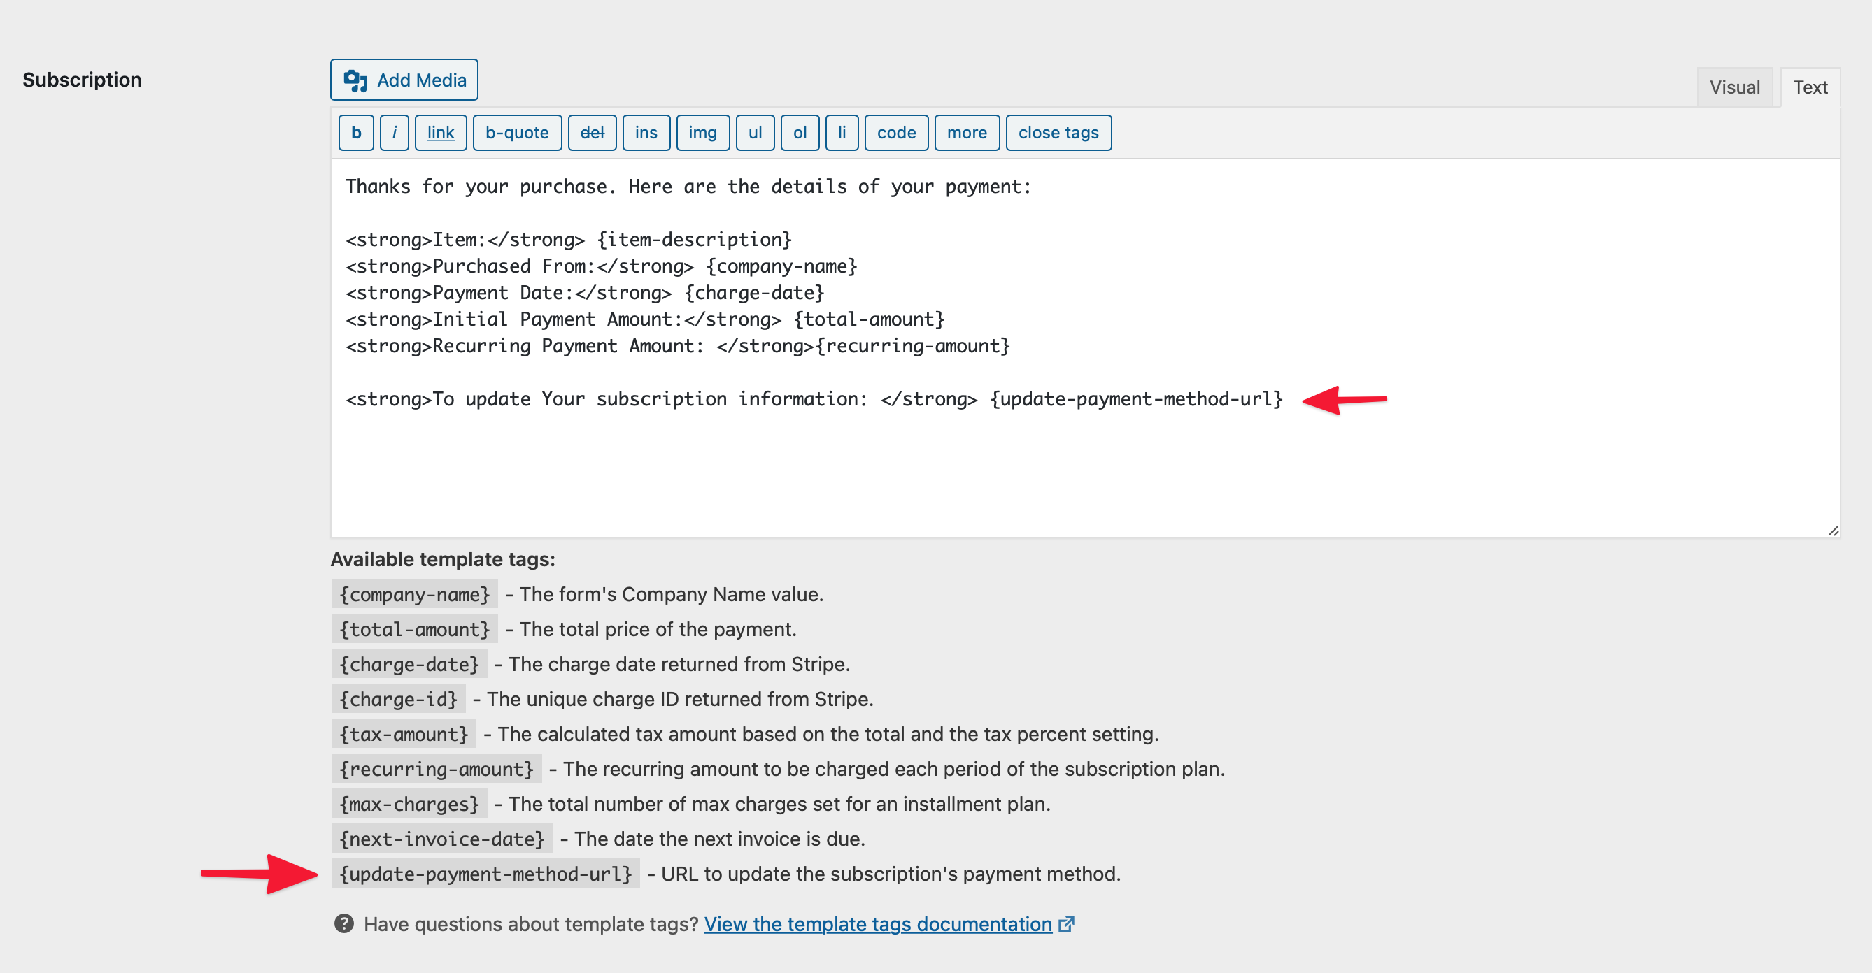Click inside the email body text area
The height and width of the screenshot is (973, 1872).
point(1017,465)
